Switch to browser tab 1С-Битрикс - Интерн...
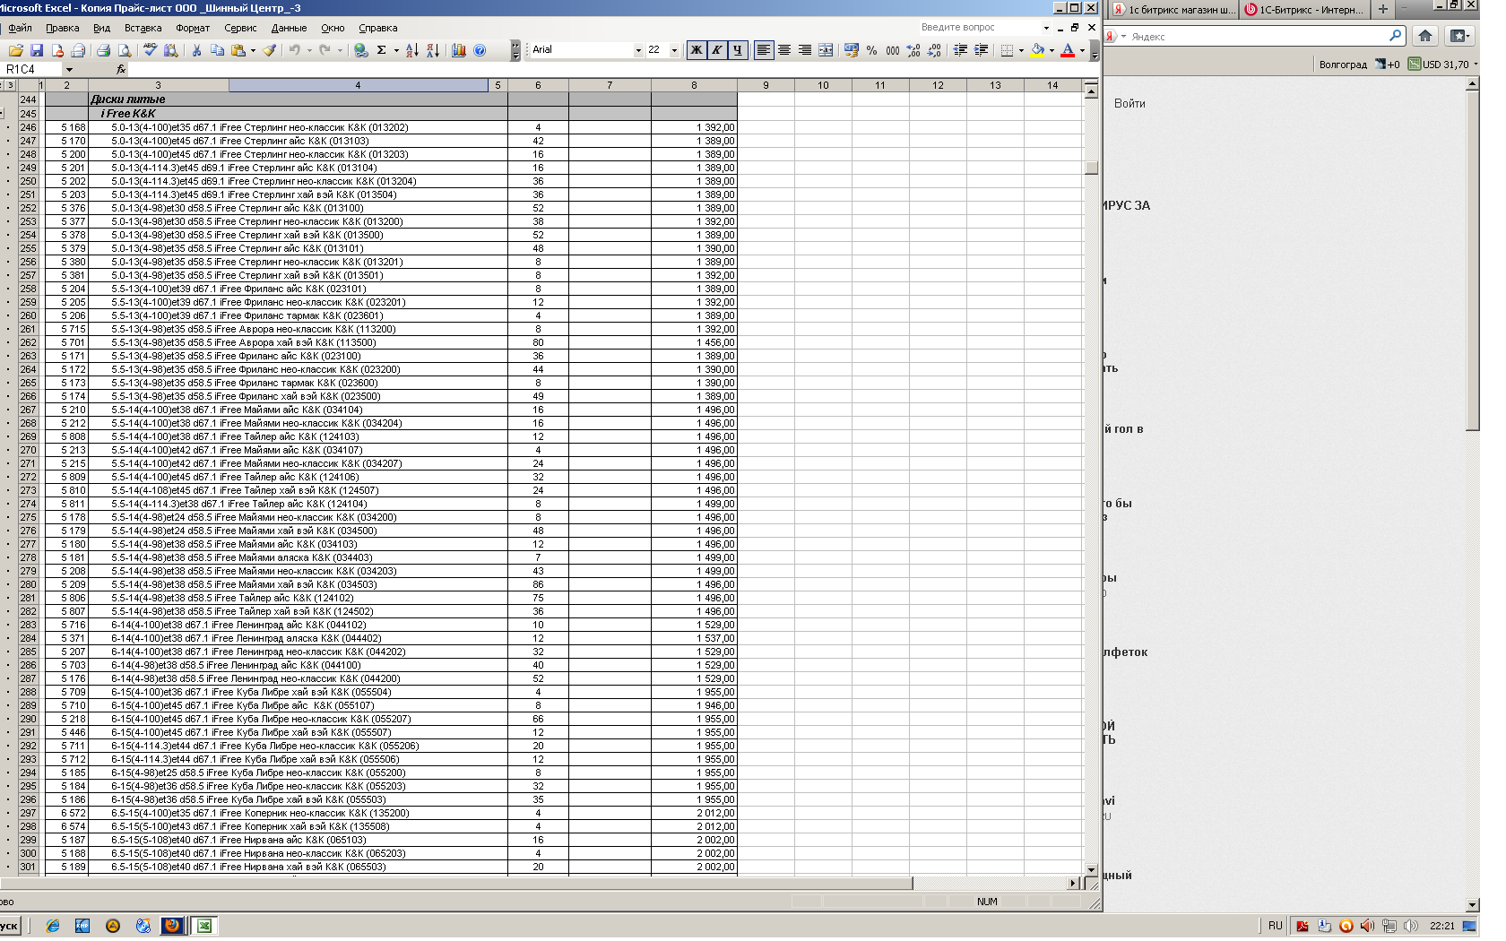This screenshot has height=941, width=1506. 1303,10
